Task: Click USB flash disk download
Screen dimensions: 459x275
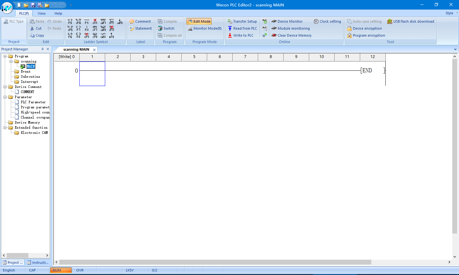Action: coord(411,21)
